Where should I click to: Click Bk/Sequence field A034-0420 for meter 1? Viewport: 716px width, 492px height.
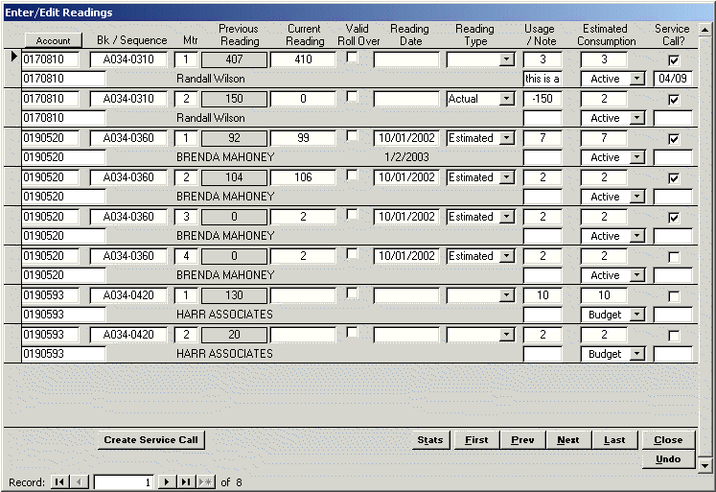point(128,295)
